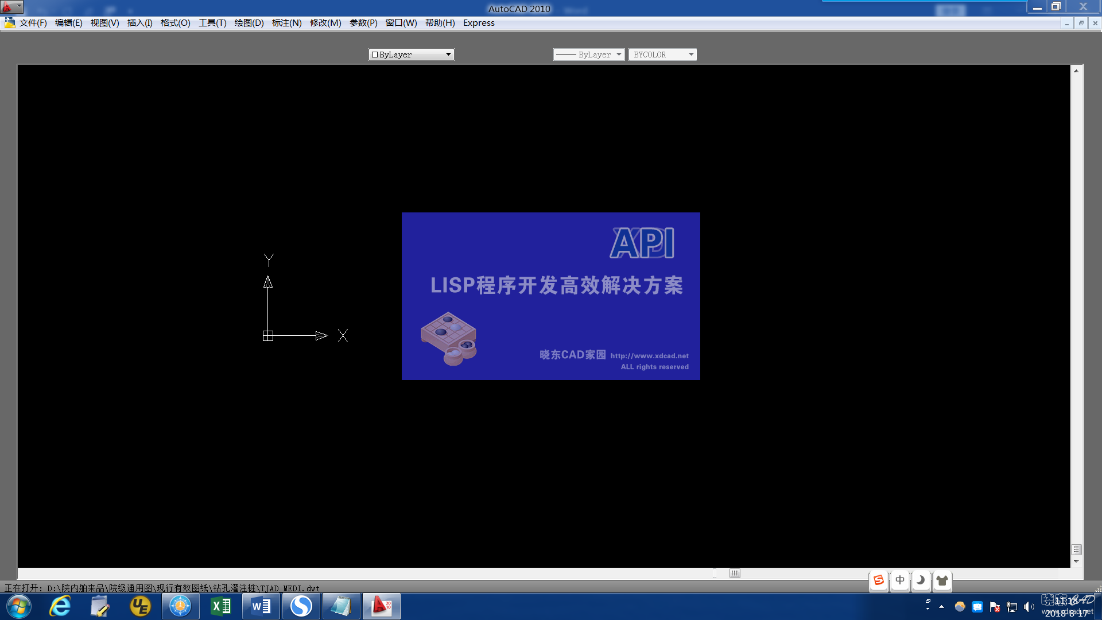
Task: Open the notebook app icon in taskbar
Action: coord(341,606)
